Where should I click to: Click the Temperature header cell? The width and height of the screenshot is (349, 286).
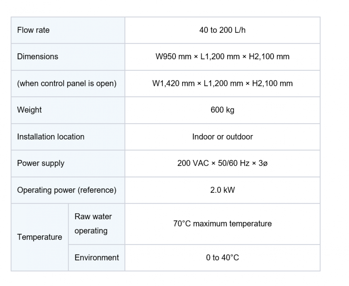pos(40,237)
